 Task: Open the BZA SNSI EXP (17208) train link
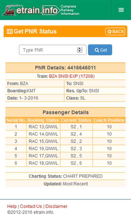tap(72, 76)
